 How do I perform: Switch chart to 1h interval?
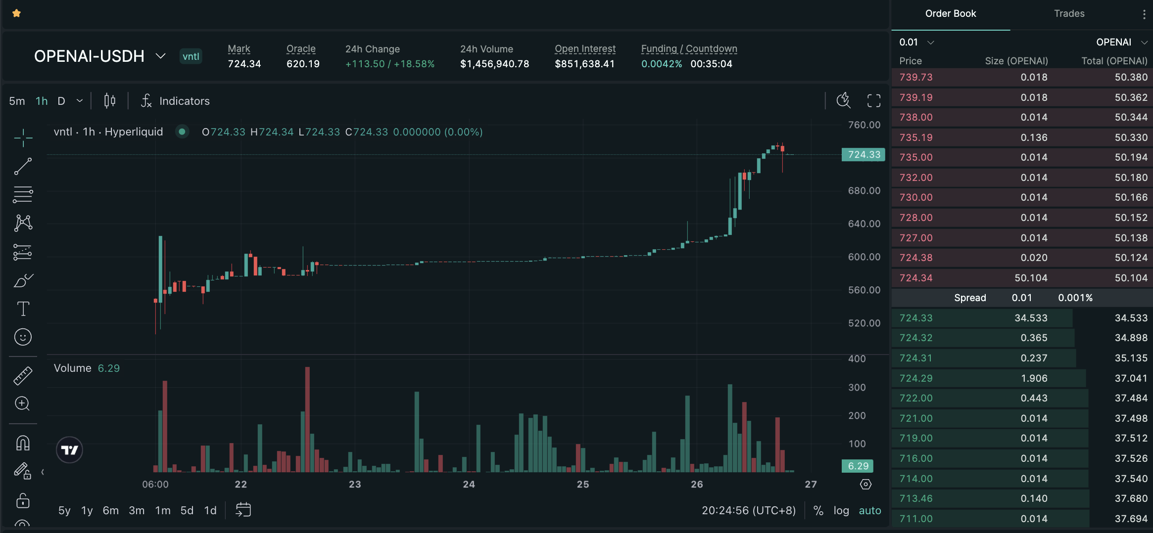(42, 101)
